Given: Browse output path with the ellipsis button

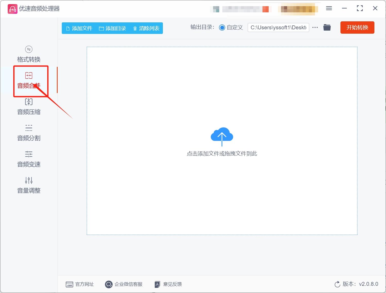Looking at the screenshot, I should click(x=315, y=27).
